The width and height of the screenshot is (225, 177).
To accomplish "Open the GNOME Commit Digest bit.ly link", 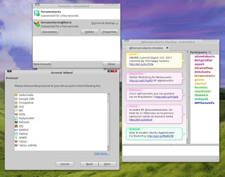I will click(141, 64).
